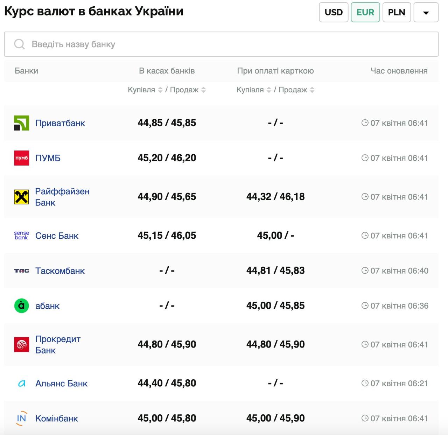Switch to the PLN currency tab
The height and width of the screenshot is (435, 448).
397,13
